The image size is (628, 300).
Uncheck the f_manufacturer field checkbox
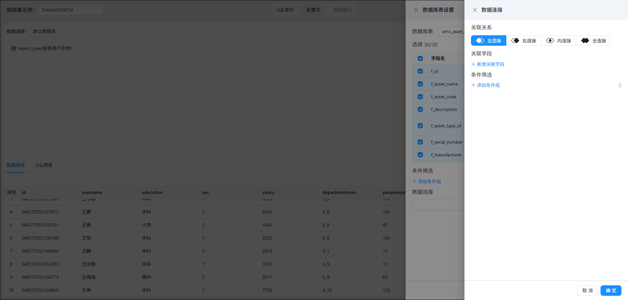(420, 155)
